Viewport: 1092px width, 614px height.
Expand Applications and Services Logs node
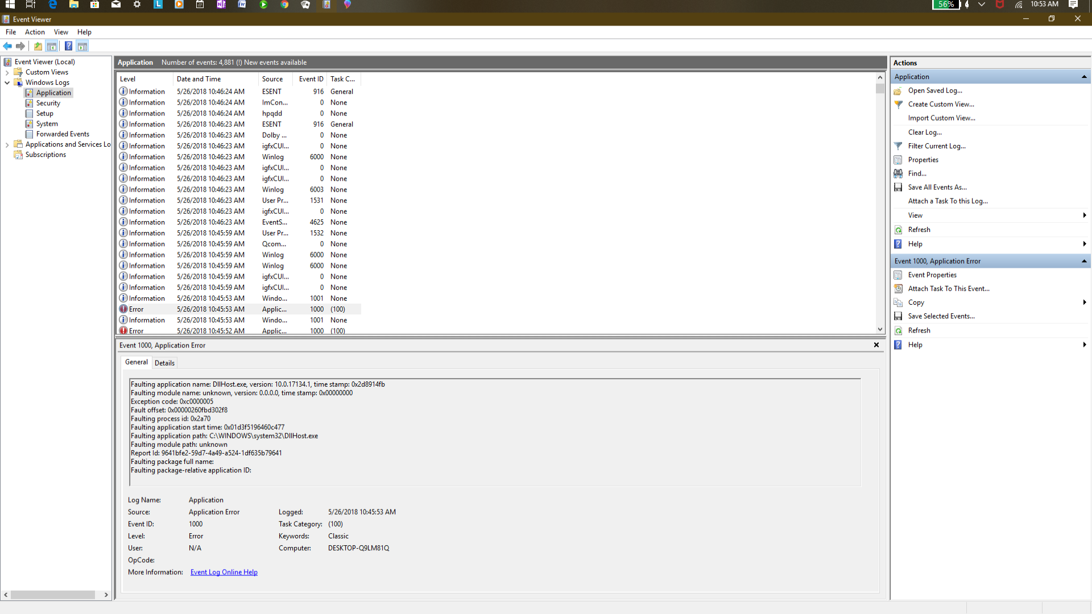coord(7,144)
